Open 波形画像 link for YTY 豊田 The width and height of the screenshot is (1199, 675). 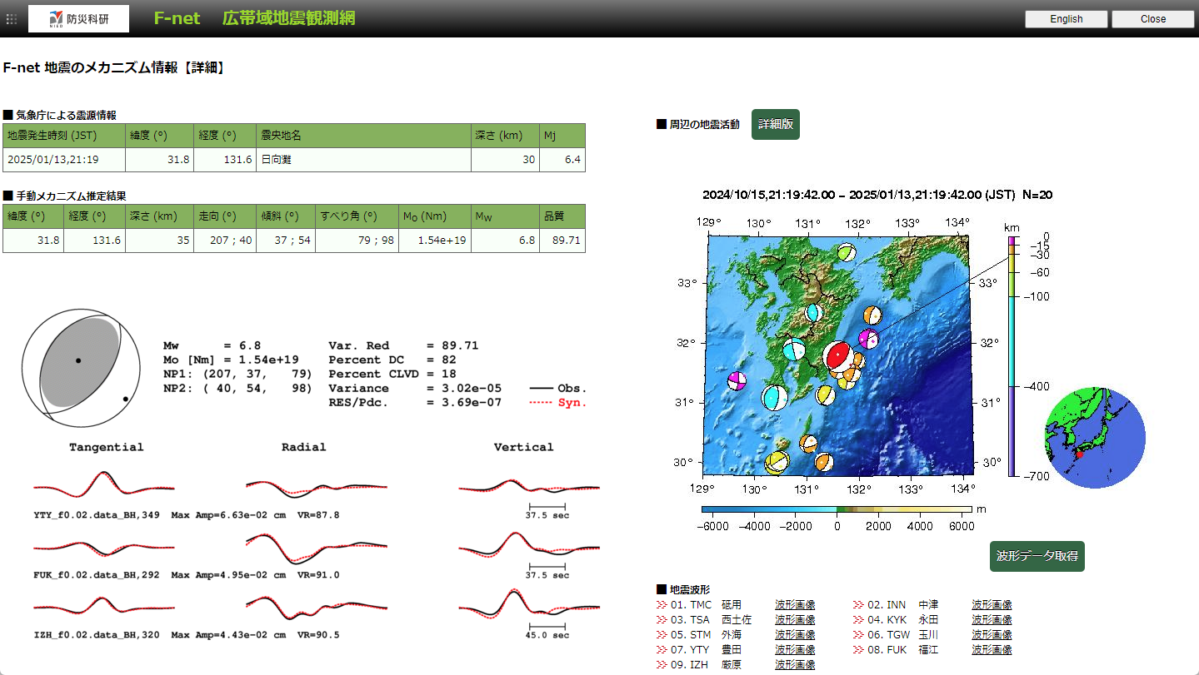[x=795, y=650]
